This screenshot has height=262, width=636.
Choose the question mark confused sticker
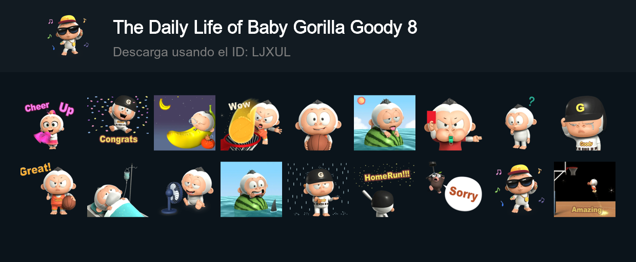[x=518, y=123]
